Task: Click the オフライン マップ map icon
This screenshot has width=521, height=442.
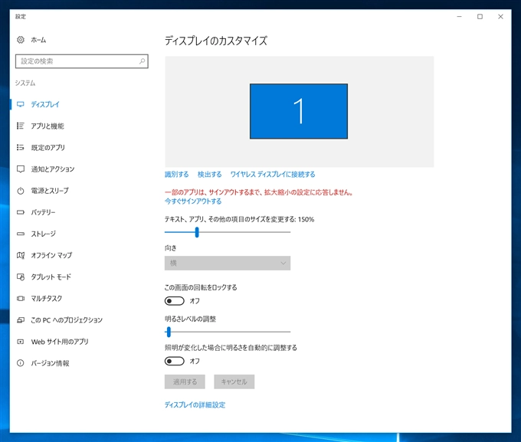Action: [x=21, y=255]
